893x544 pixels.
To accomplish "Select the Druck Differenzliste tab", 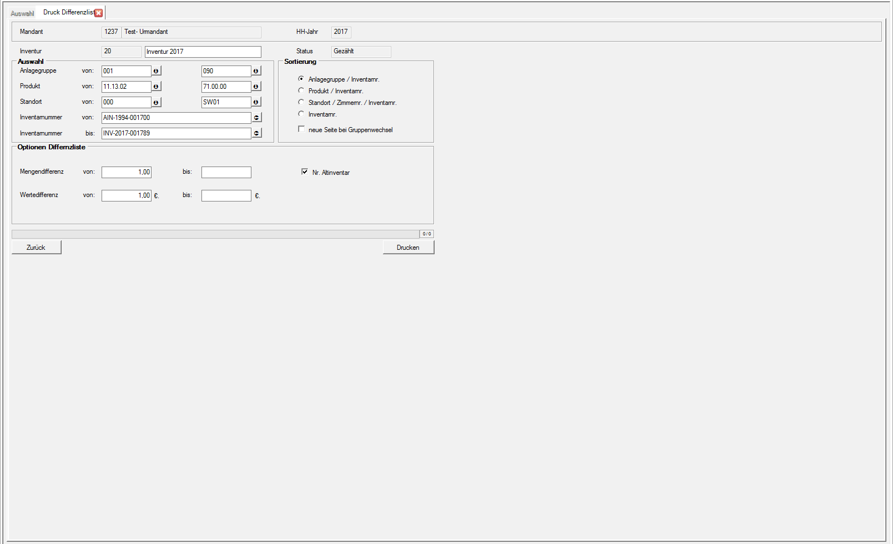I will click(x=67, y=12).
